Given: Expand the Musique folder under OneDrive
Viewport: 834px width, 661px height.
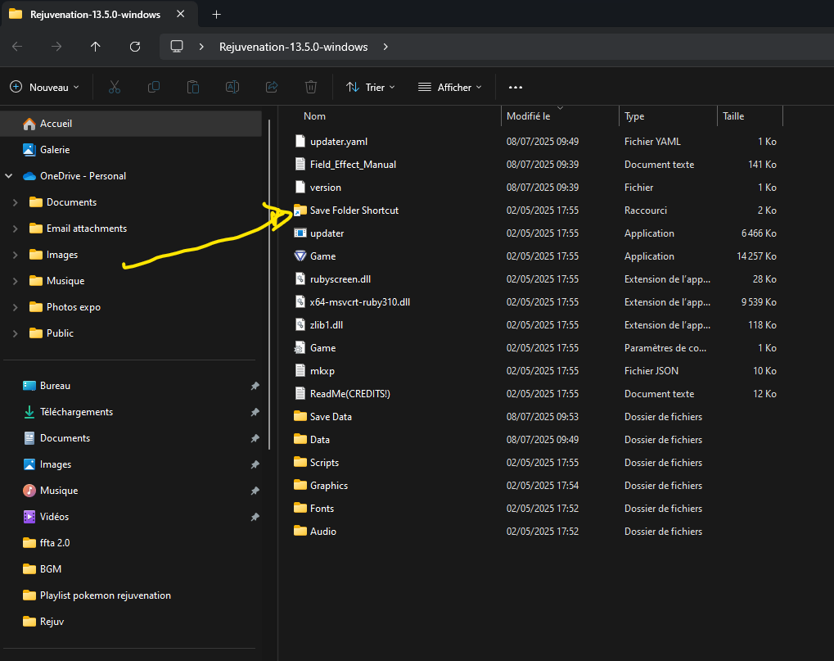Looking at the screenshot, I should tap(16, 281).
